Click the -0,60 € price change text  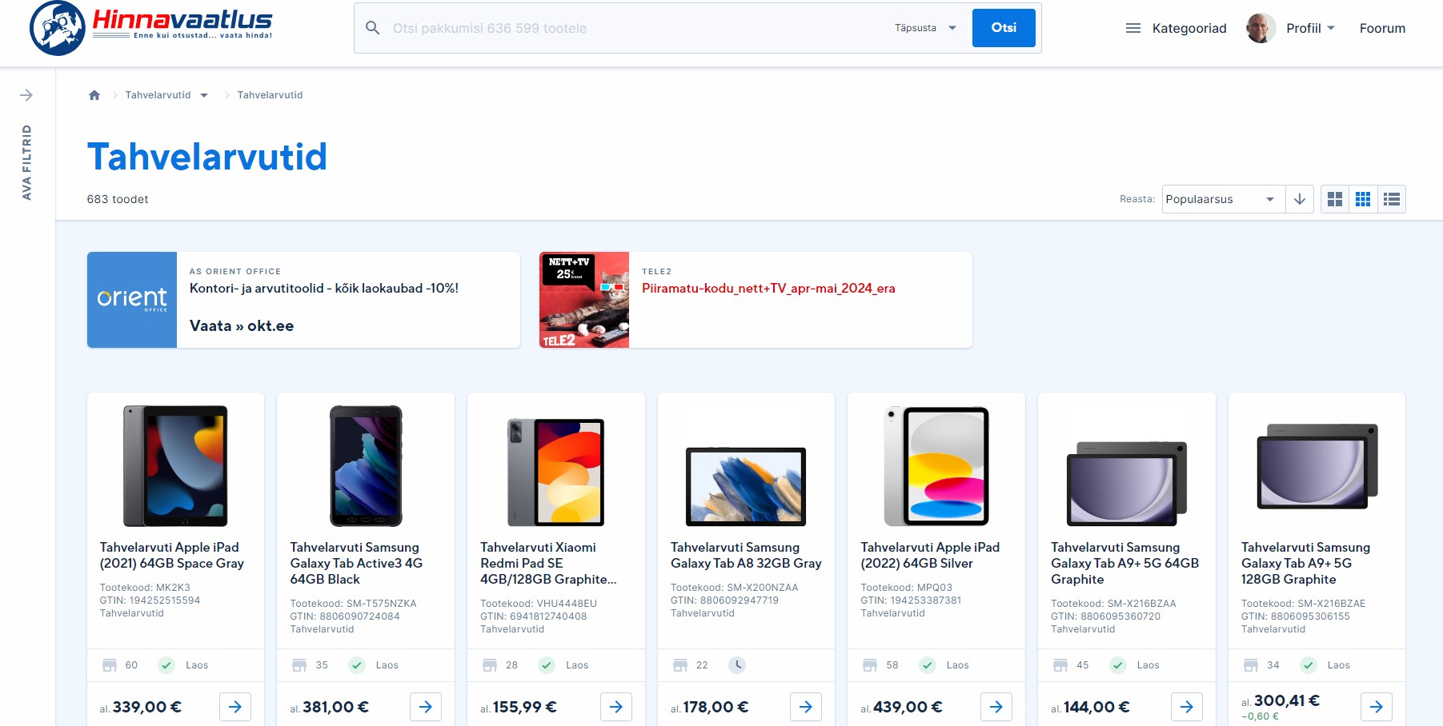tap(1260, 716)
